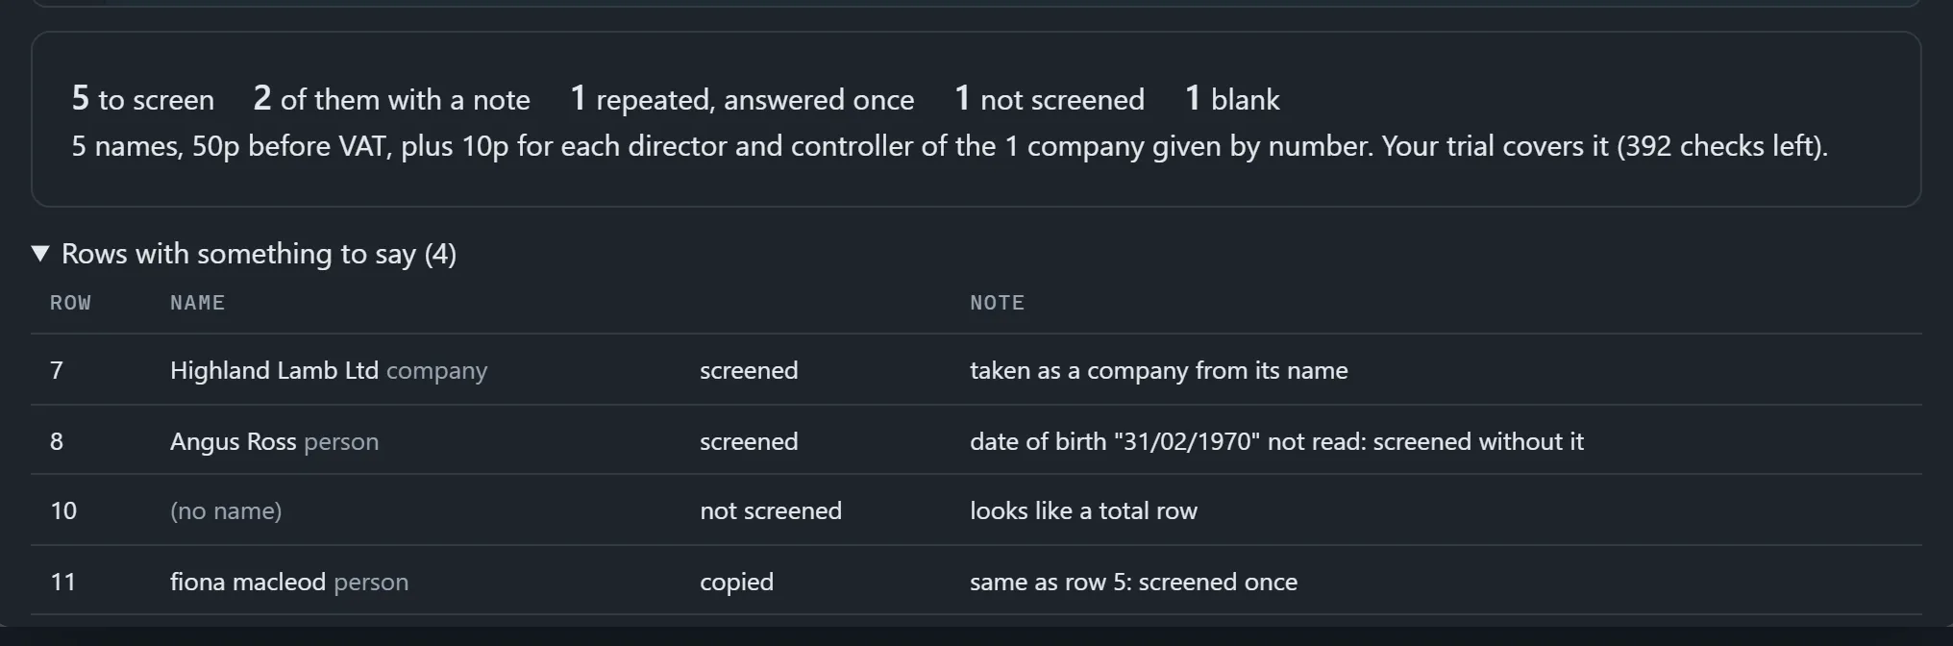Click the ROW column header
Viewport: 1953px width, 646px height.
coord(70,303)
